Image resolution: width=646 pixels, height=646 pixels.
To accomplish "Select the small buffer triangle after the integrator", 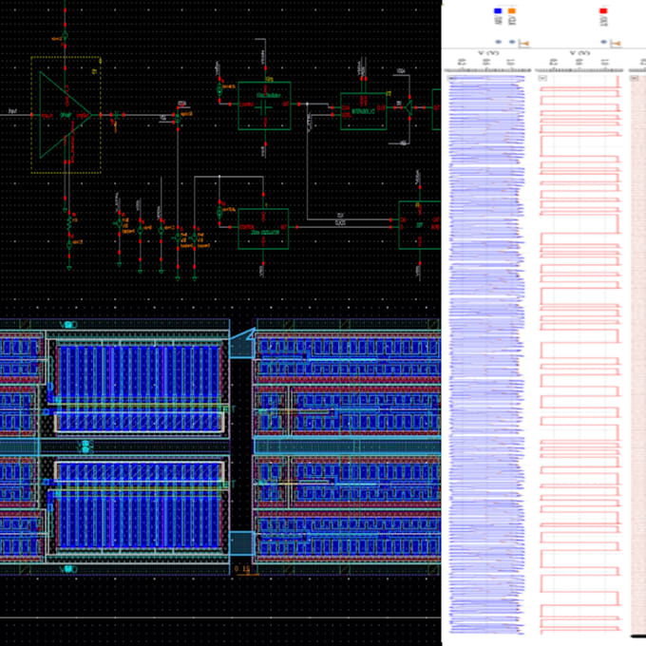I will tap(408, 107).
